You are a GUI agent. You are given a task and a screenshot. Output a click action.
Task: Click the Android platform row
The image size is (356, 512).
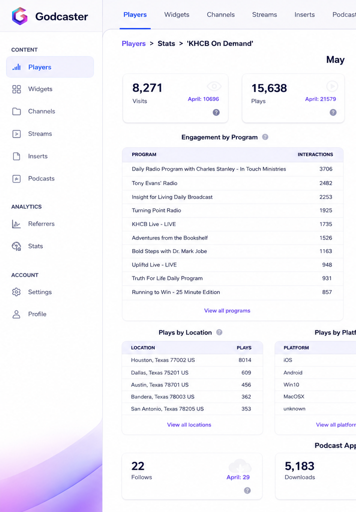tap(315, 372)
